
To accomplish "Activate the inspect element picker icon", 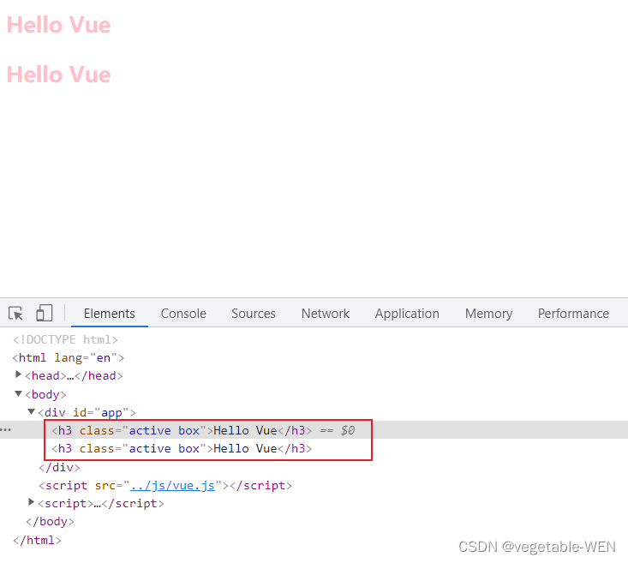I will [x=15, y=313].
